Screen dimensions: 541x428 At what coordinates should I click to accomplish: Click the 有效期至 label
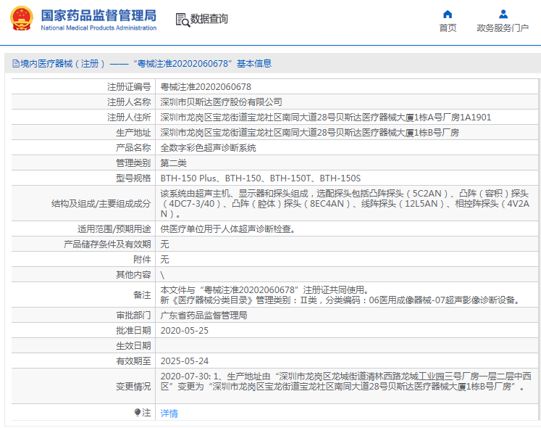point(133,361)
